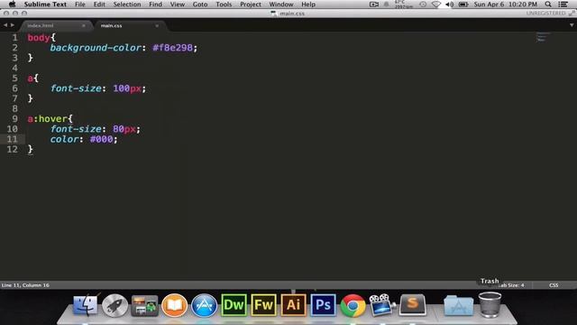Open the Tools menu
Viewport: 577px width, 325px height.
(224, 5)
